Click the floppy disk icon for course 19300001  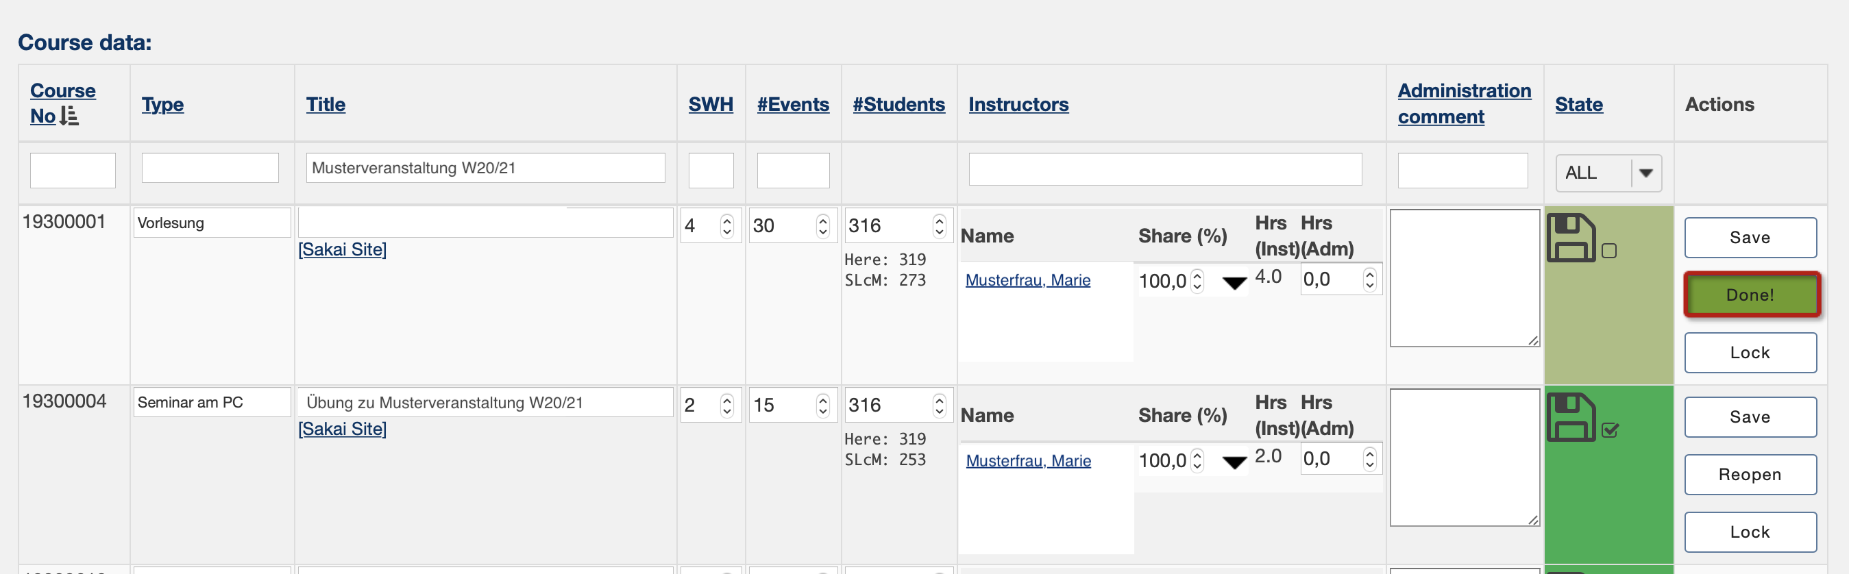pyautogui.click(x=1571, y=238)
